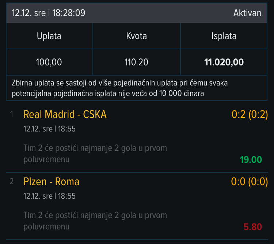Open the Plzen - Roma match
274x244 pixels.
pos(51,182)
